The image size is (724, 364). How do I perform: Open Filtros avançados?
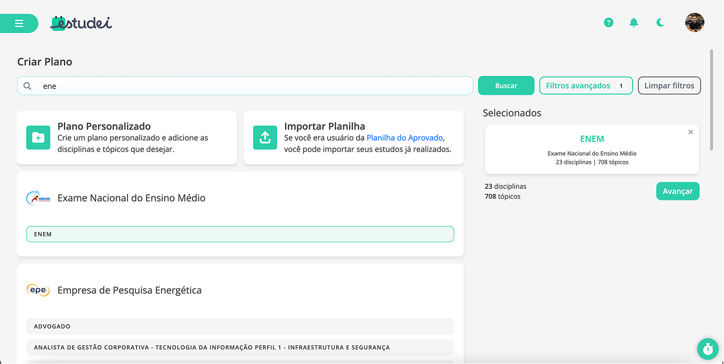pyautogui.click(x=585, y=86)
